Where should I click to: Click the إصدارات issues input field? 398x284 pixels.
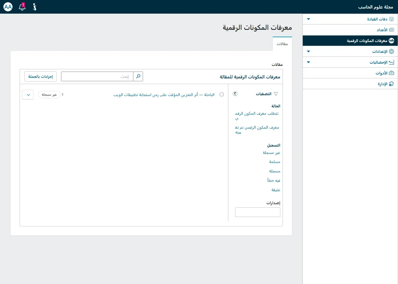[x=258, y=212]
